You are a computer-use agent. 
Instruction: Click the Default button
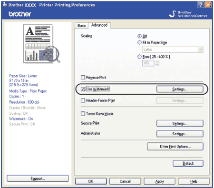click(188, 163)
